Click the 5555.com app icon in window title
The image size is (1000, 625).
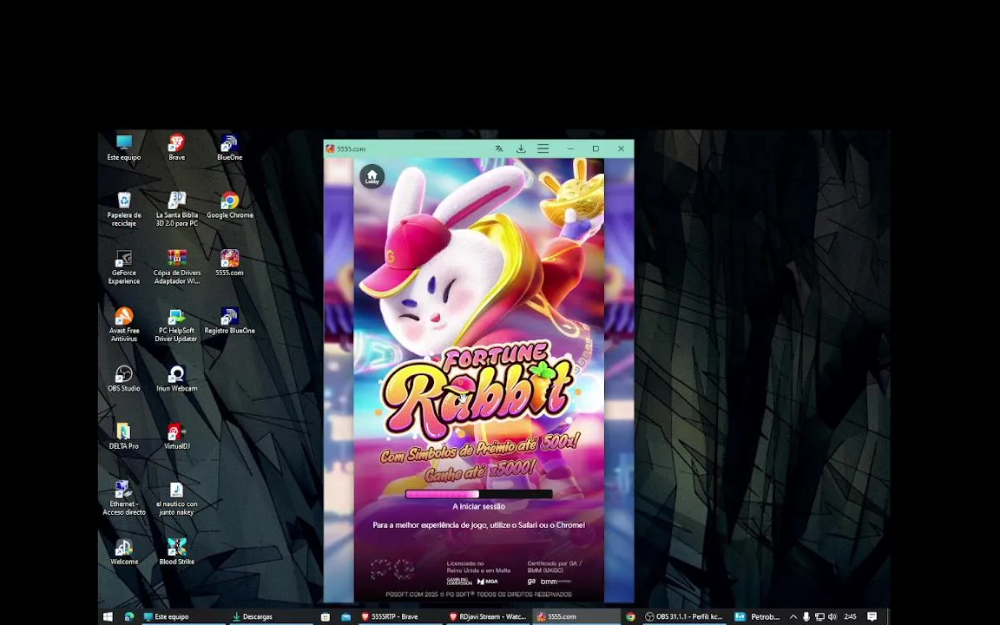pos(331,148)
